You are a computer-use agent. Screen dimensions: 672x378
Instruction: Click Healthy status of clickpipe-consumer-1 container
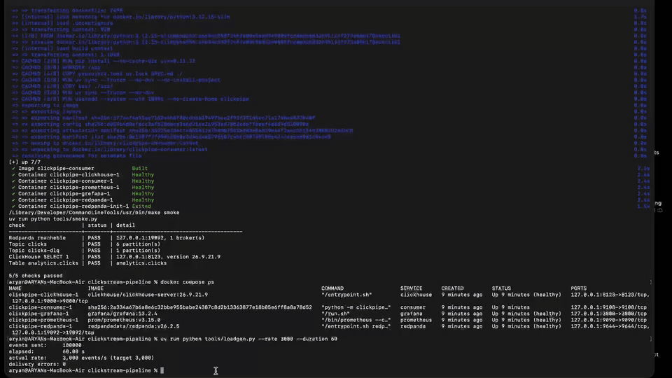point(143,181)
